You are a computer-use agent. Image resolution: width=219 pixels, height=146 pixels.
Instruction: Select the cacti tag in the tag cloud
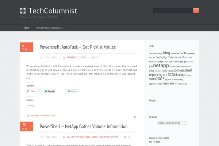point(183,53)
